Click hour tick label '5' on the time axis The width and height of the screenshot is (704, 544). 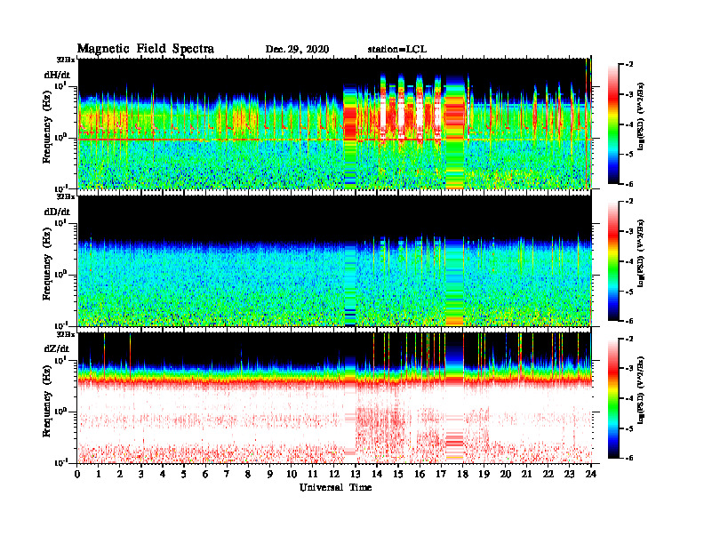(184, 474)
